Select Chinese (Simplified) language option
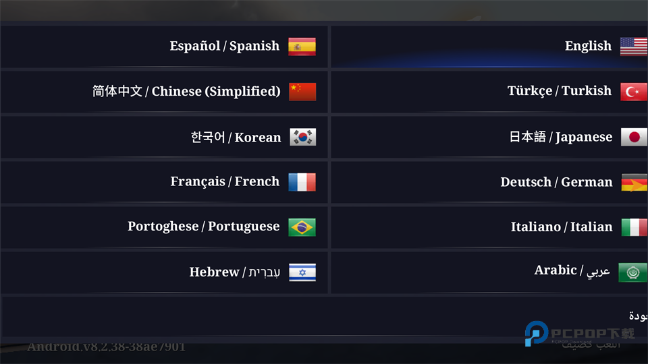The height and width of the screenshot is (364, 648). (x=186, y=92)
